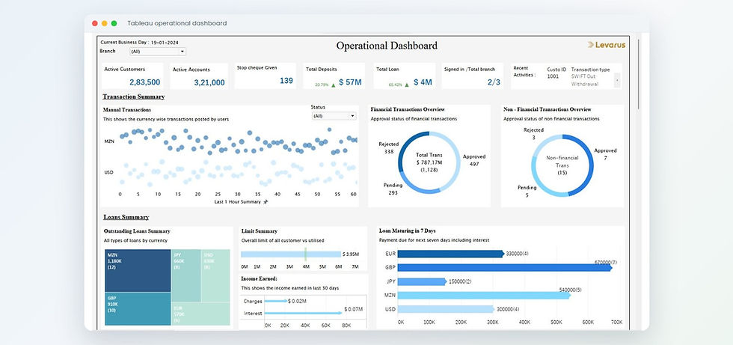Click the yellow minimize window button
Viewport: 733px width, 345px height.
[104, 23]
